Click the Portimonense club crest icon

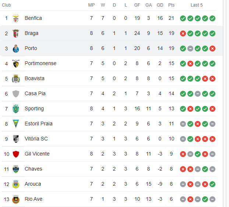coord(16,63)
